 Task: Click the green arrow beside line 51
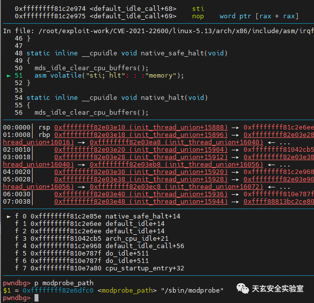click(8, 76)
